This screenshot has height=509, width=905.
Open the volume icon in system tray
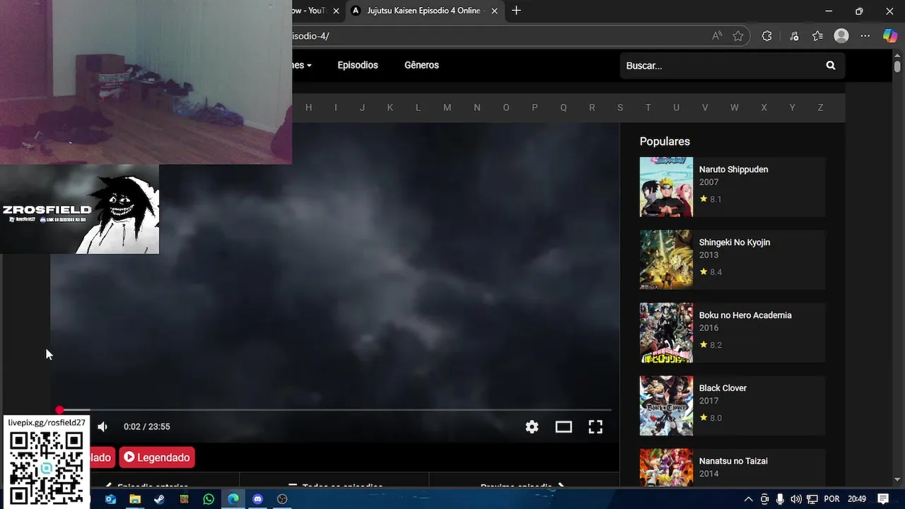(796, 499)
